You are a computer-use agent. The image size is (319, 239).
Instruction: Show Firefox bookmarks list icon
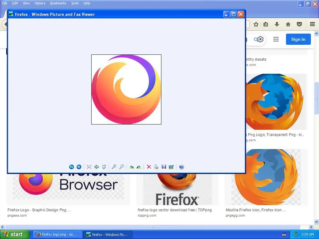(266, 24)
